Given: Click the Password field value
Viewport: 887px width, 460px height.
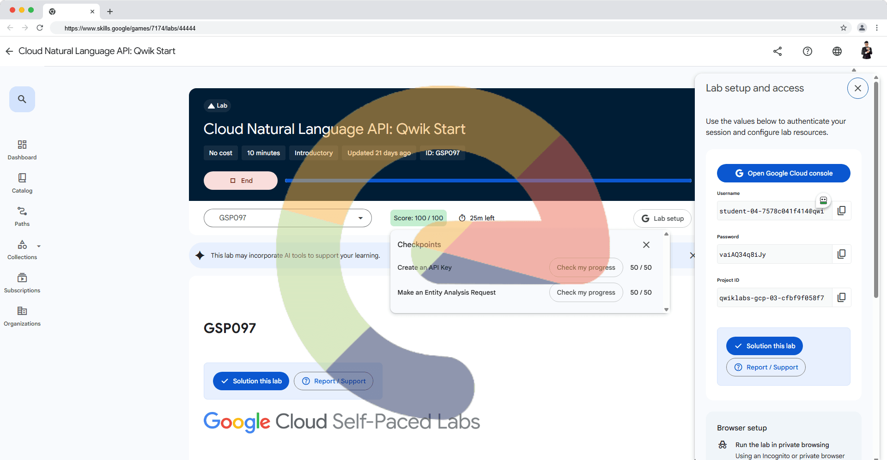Looking at the screenshot, I should pos(775,254).
